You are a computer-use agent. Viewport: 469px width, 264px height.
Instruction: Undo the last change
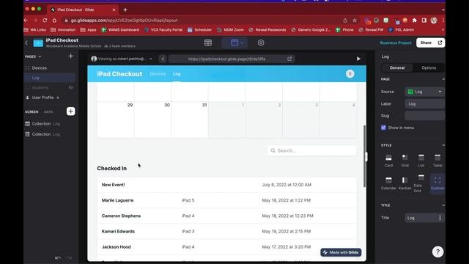pos(58,257)
